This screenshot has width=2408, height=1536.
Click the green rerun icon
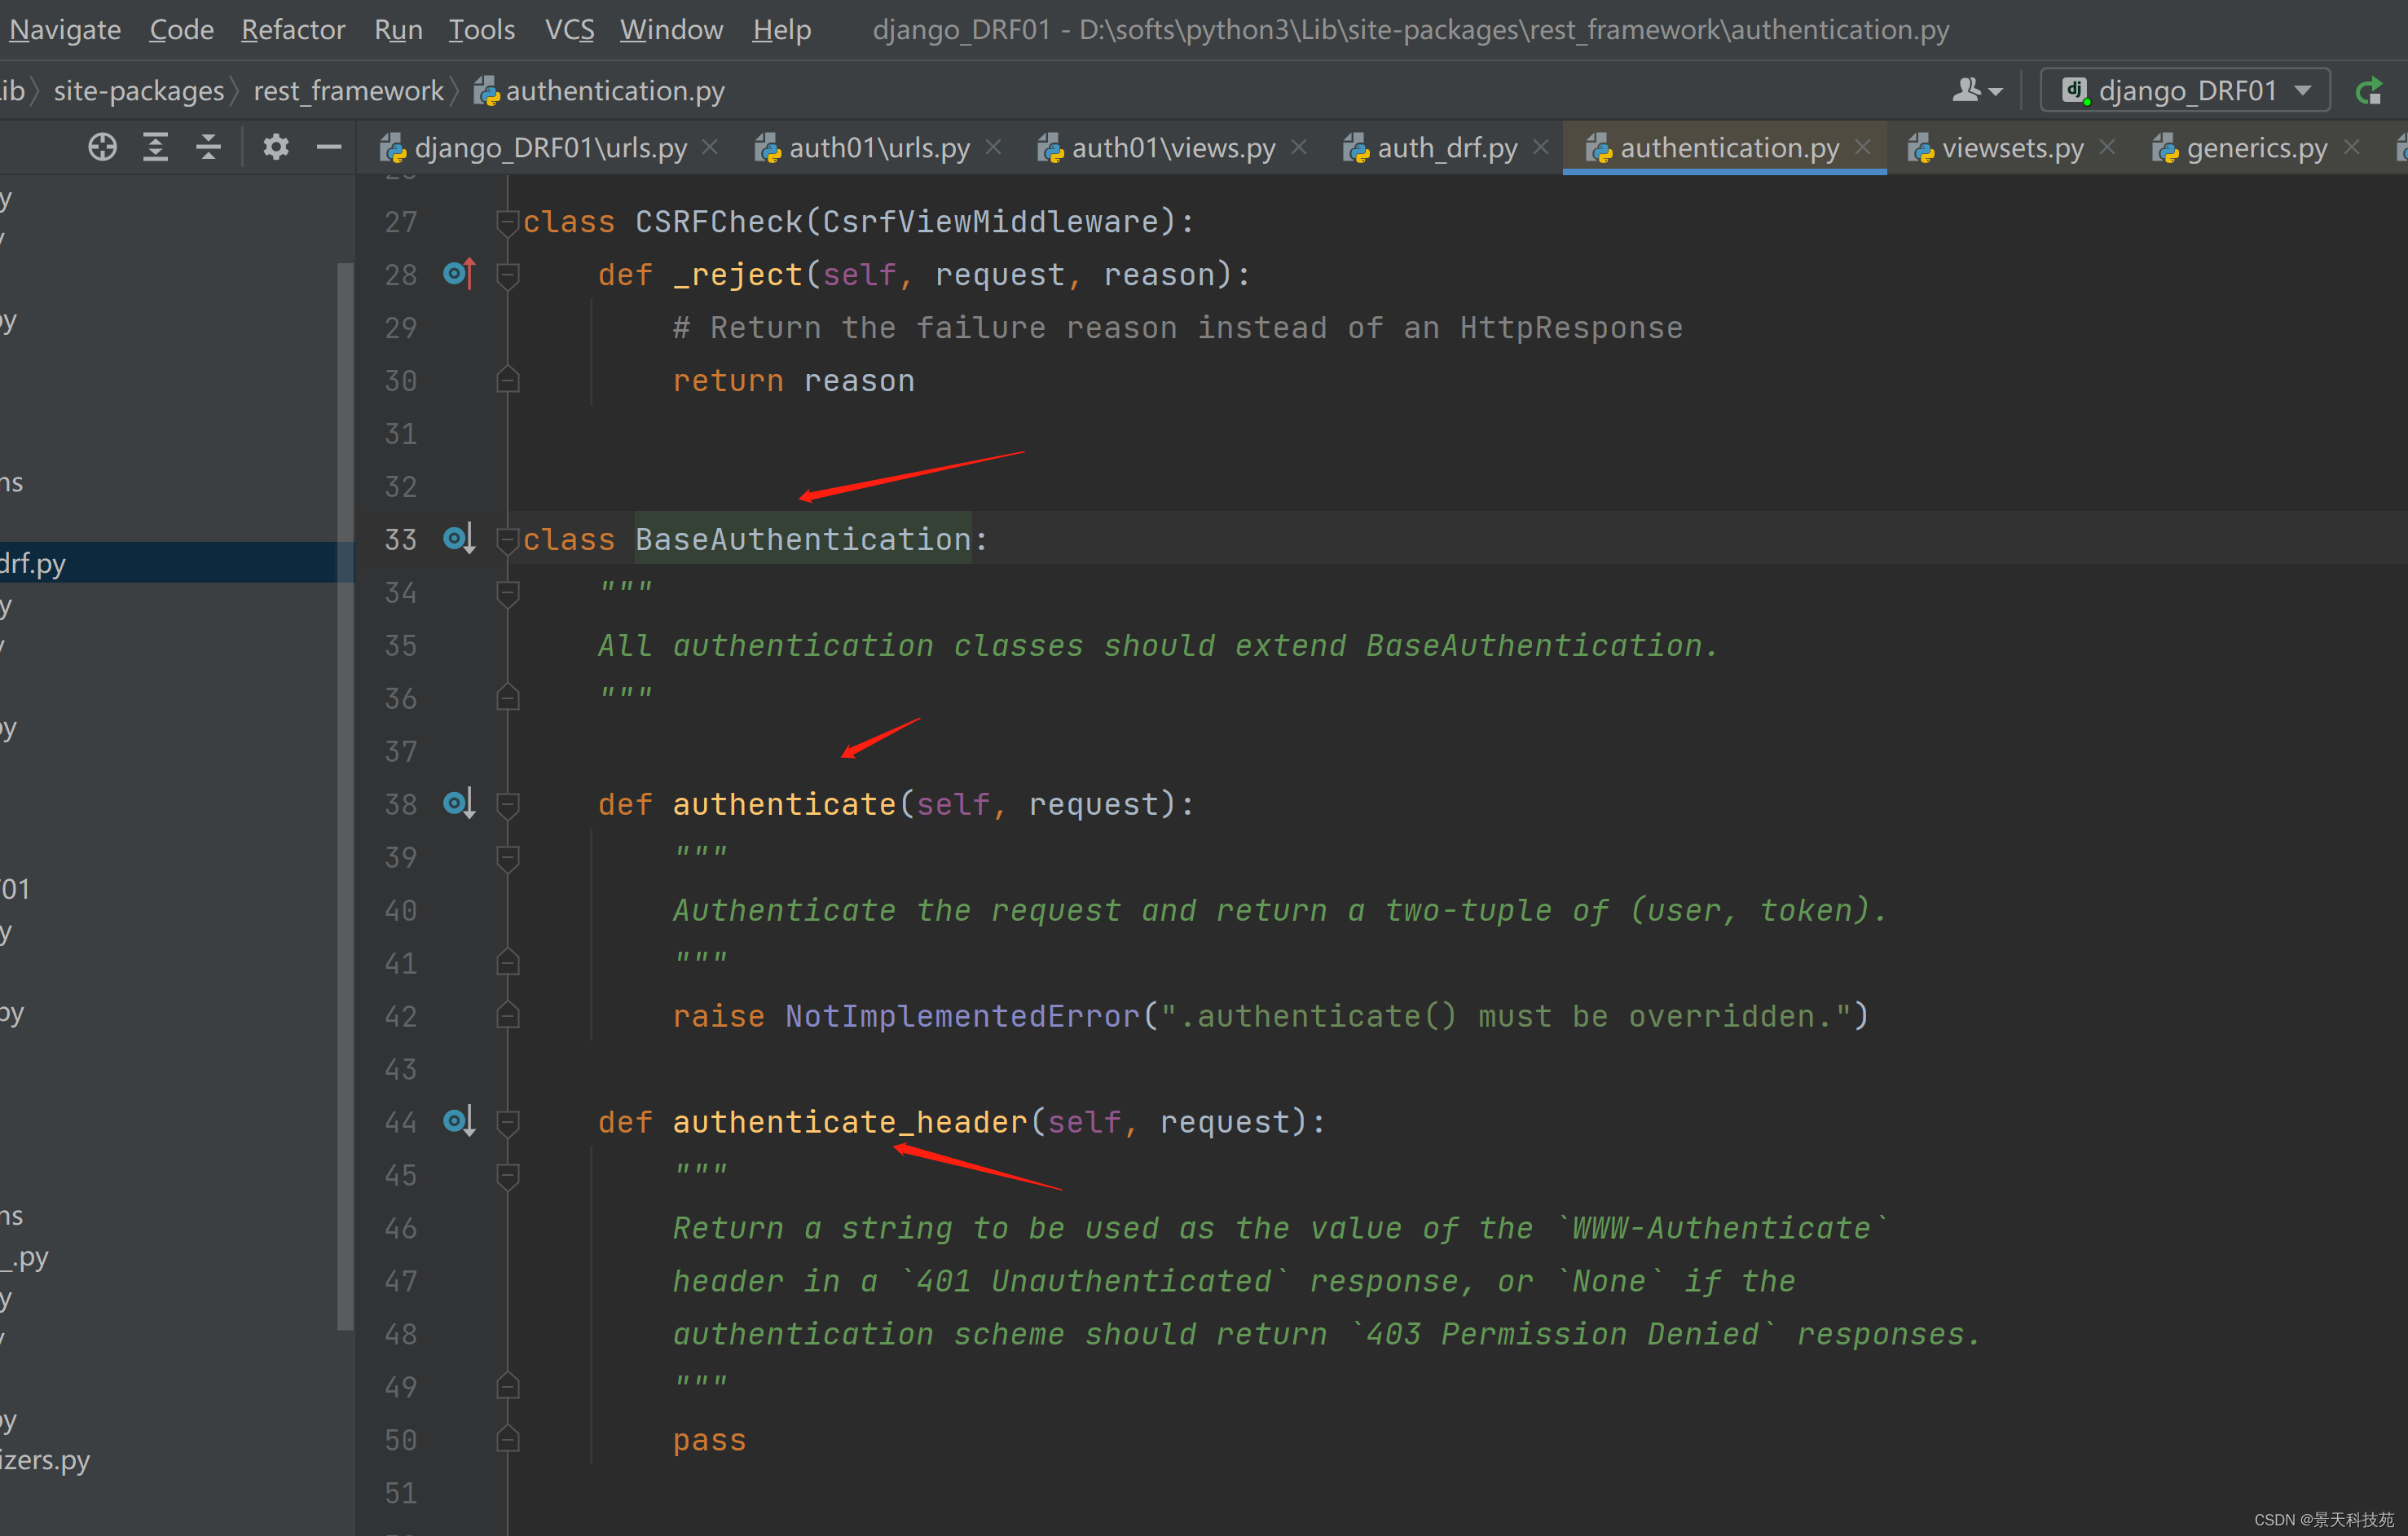click(x=2369, y=91)
